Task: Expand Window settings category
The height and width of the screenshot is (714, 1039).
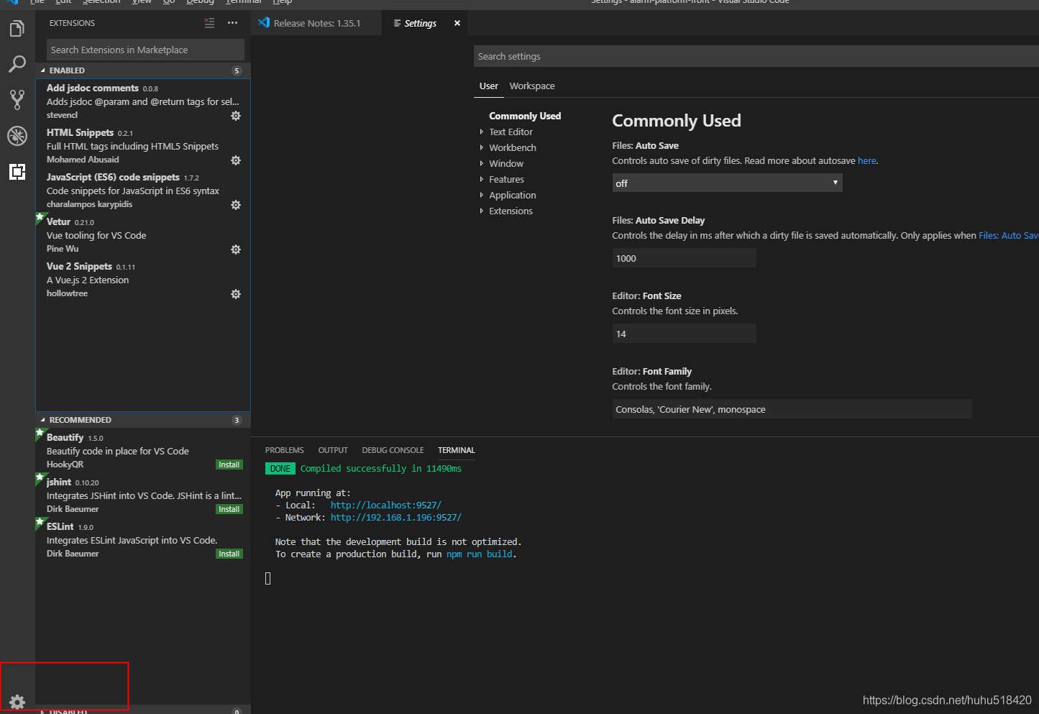Action: click(x=506, y=163)
